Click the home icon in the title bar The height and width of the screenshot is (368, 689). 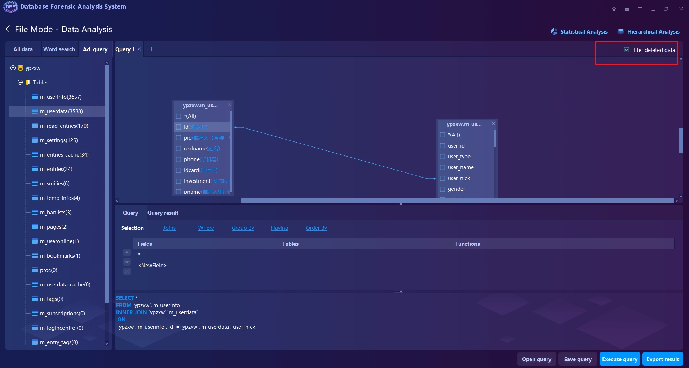click(x=614, y=9)
